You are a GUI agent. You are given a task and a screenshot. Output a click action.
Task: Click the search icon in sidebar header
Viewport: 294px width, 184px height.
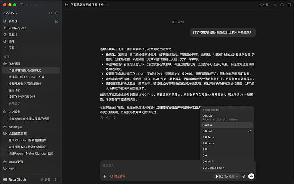click(51, 13)
